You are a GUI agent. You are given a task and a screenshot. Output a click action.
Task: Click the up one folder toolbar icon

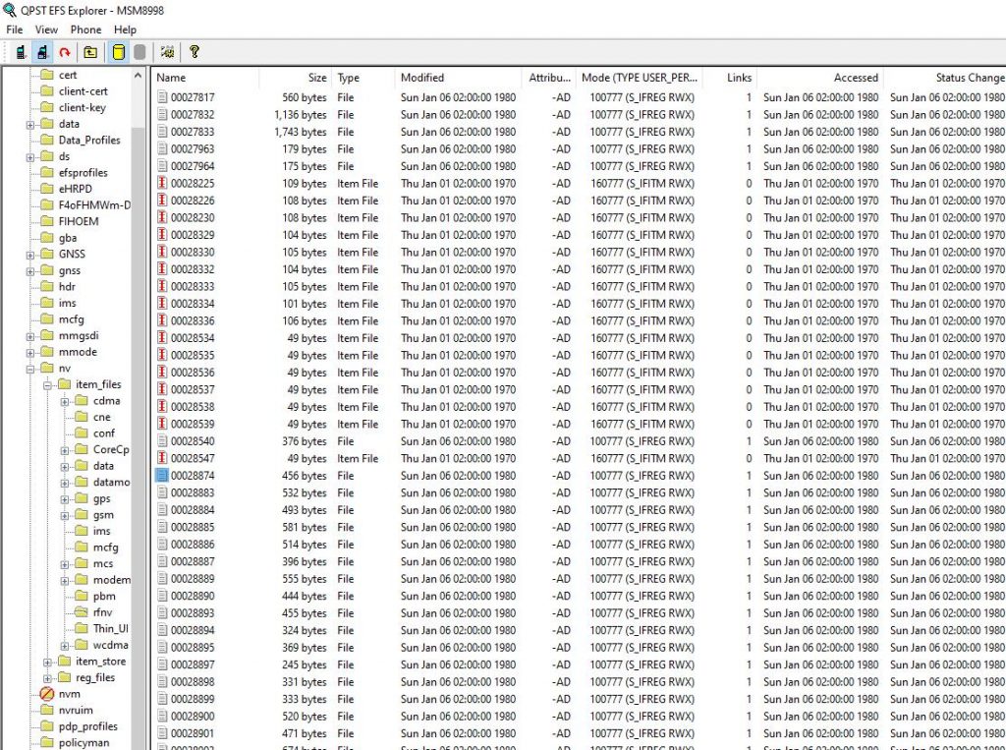click(90, 52)
